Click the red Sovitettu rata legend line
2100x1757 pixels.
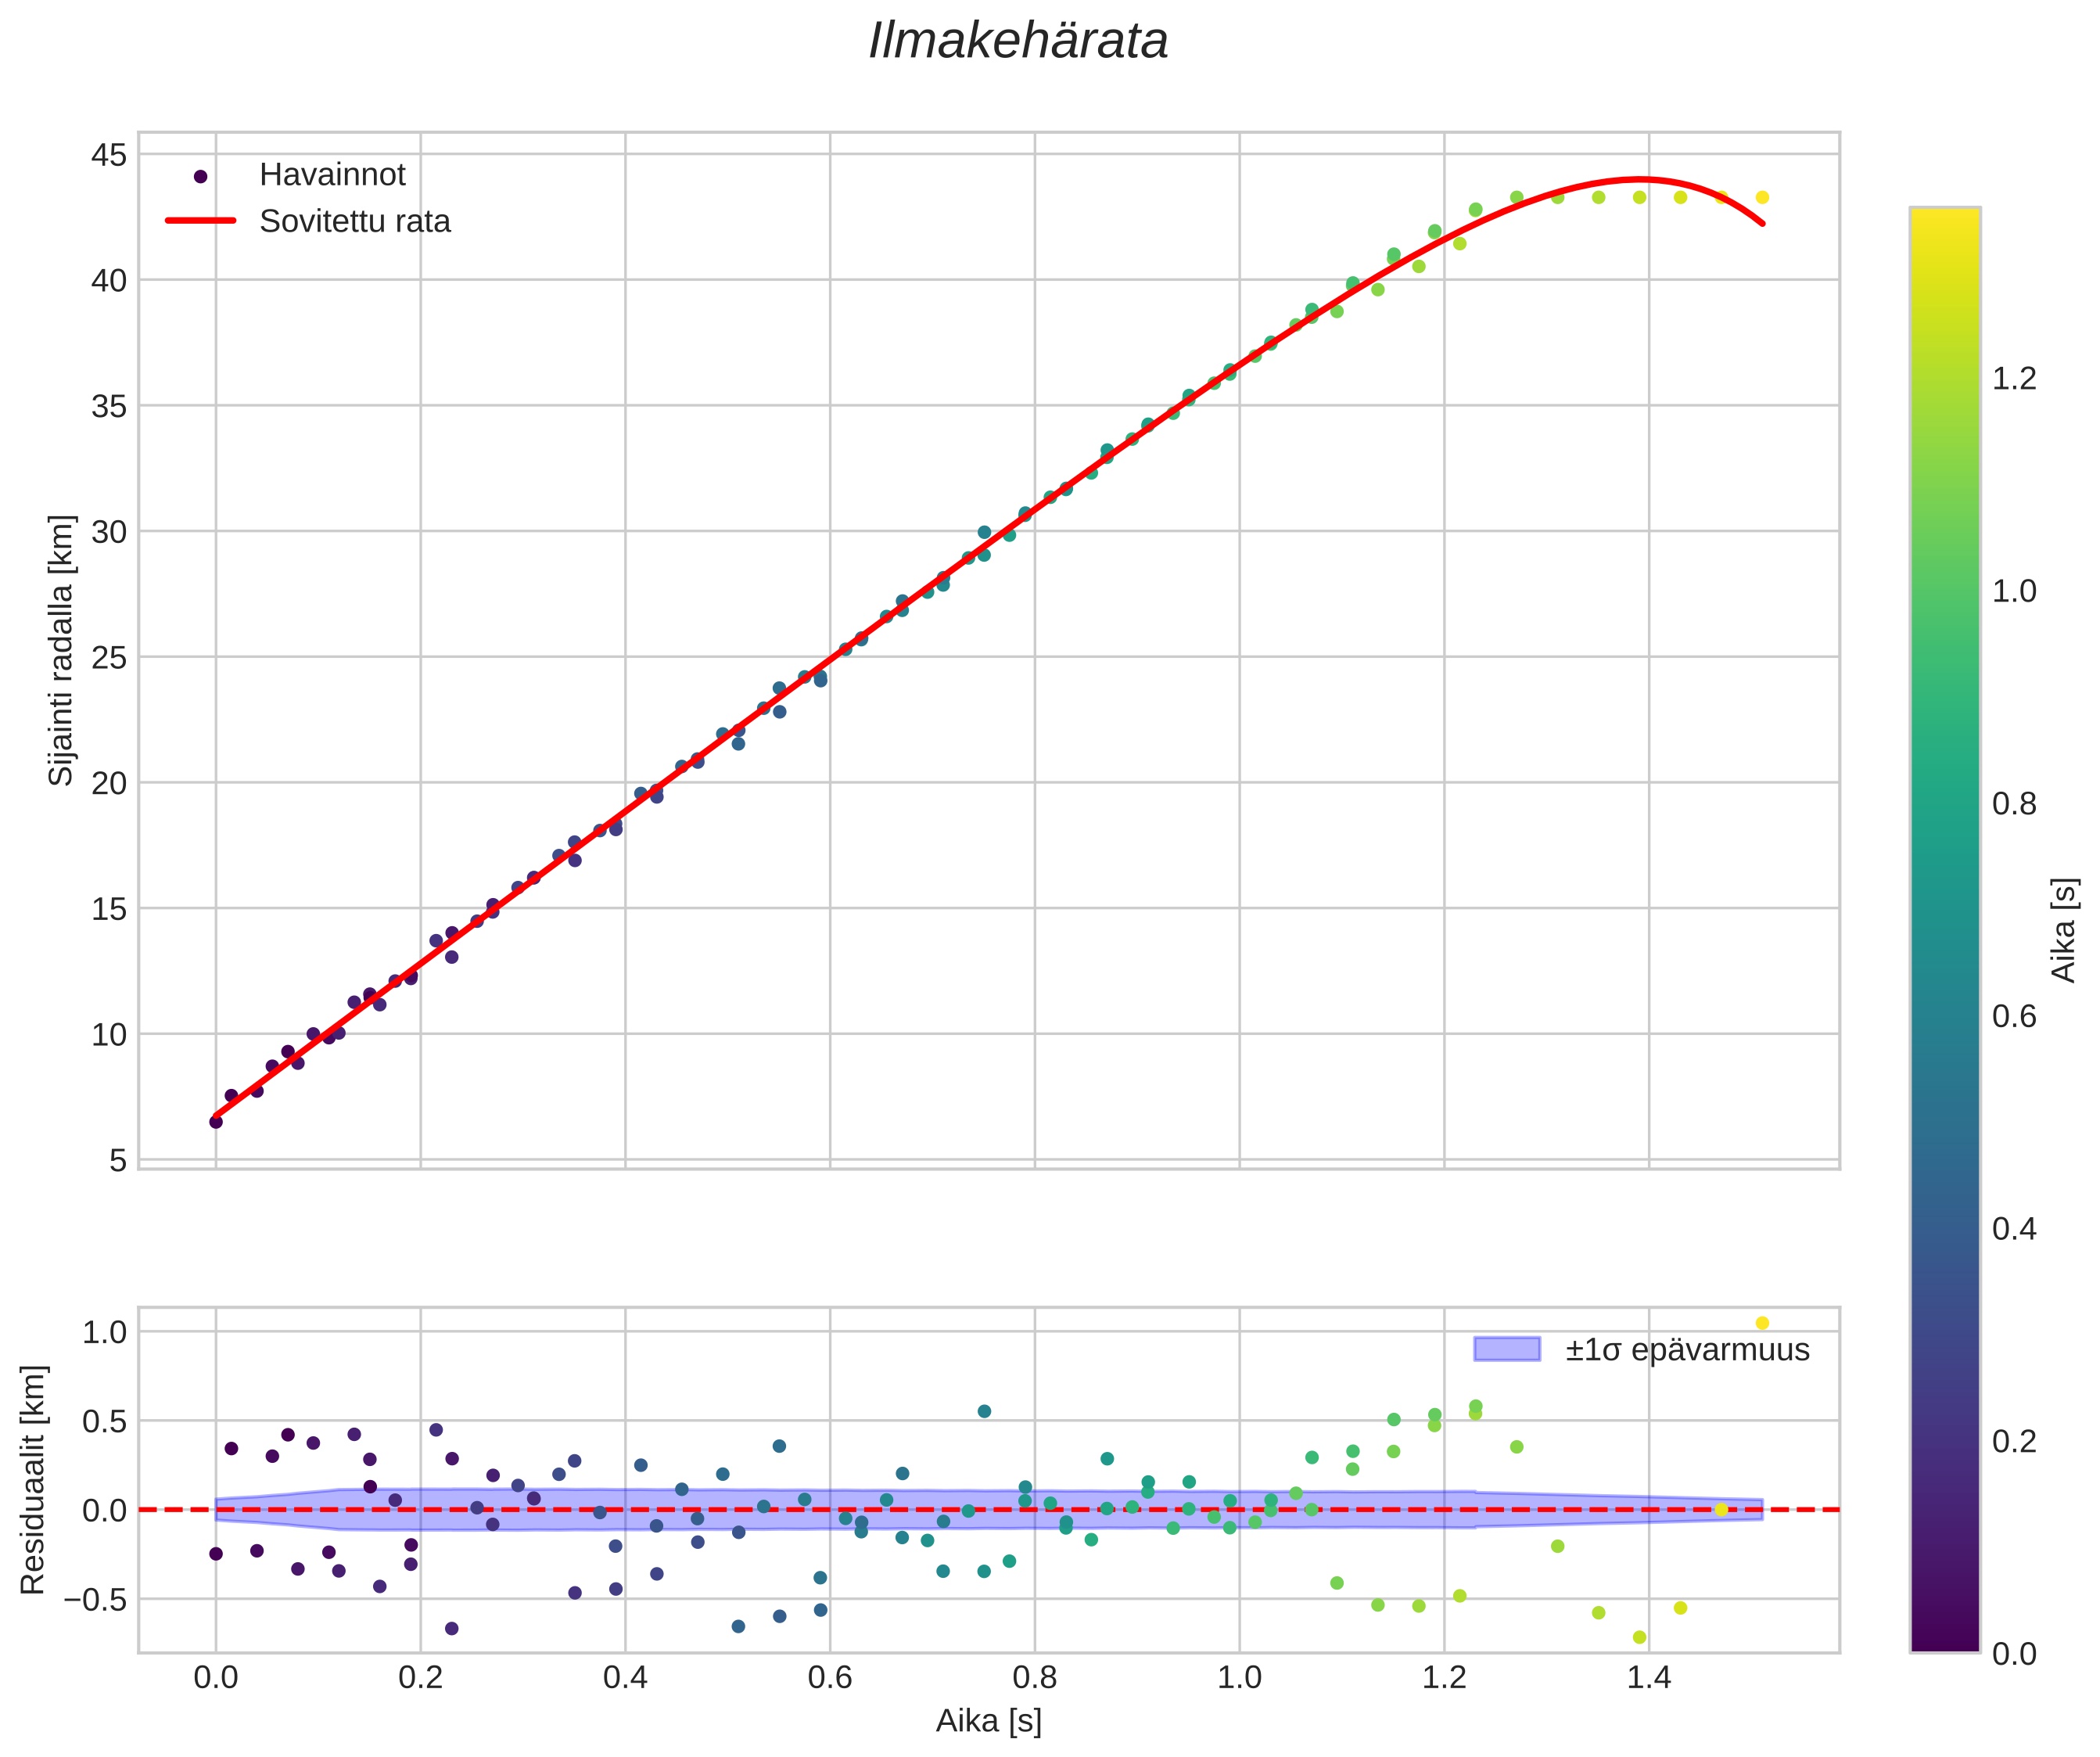pos(200,221)
